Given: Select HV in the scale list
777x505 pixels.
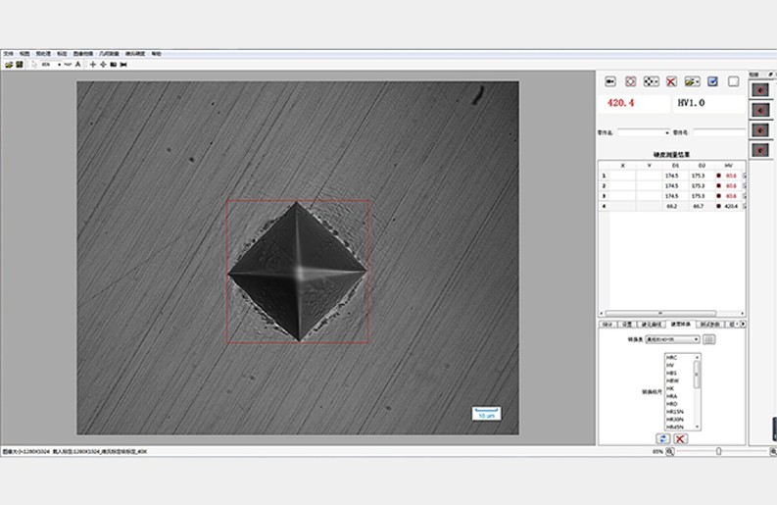Looking at the screenshot, I should 670,365.
